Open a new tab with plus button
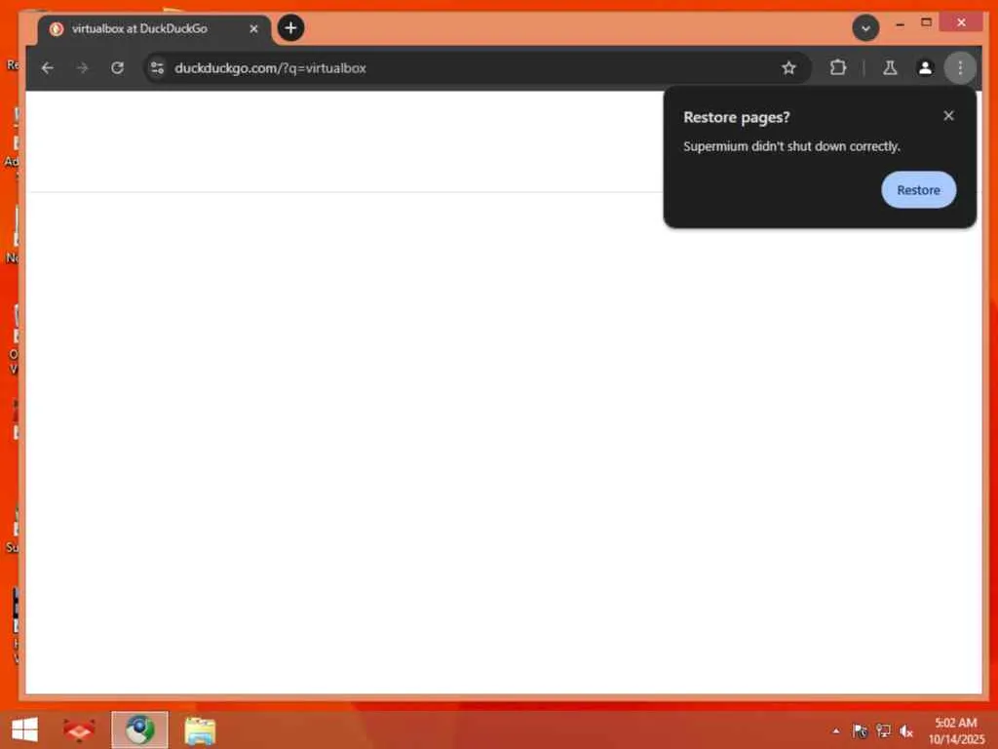Image resolution: width=998 pixels, height=749 pixels. [x=290, y=28]
